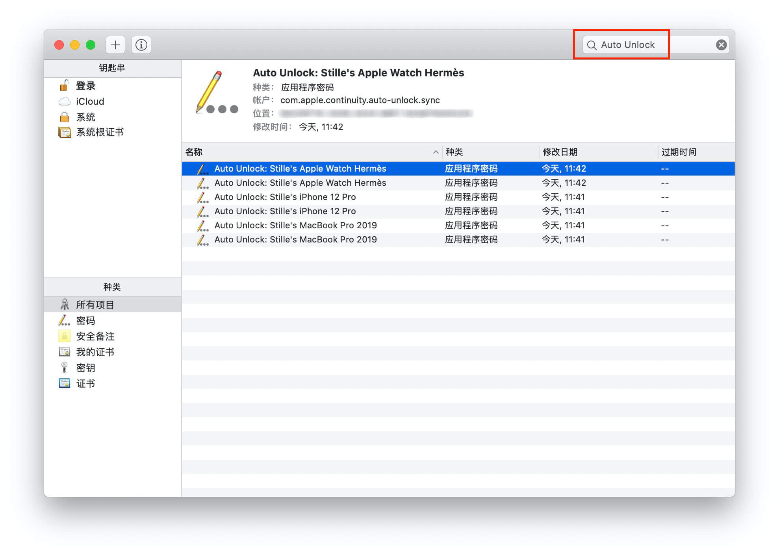This screenshot has width=779, height=555.
Task: Select the 我的证书 category
Action: [113, 352]
